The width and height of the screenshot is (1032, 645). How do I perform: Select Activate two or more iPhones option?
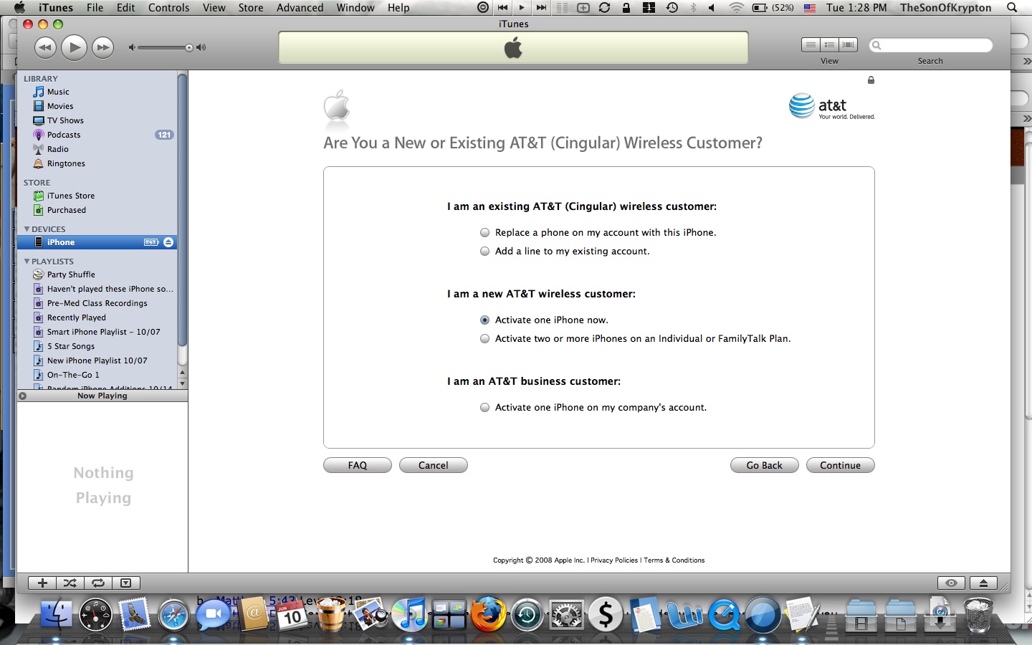[x=485, y=339]
